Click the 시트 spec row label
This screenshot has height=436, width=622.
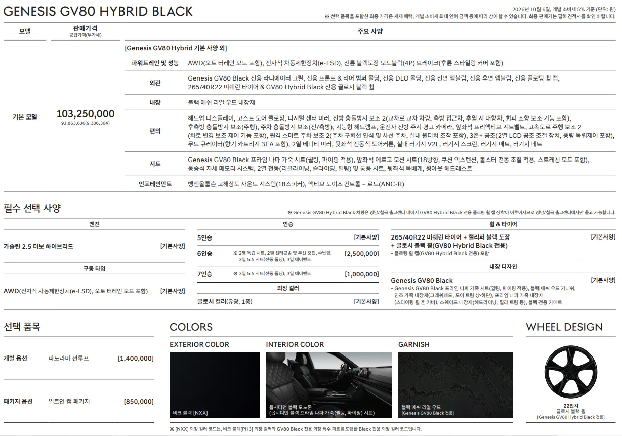tap(155, 164)
